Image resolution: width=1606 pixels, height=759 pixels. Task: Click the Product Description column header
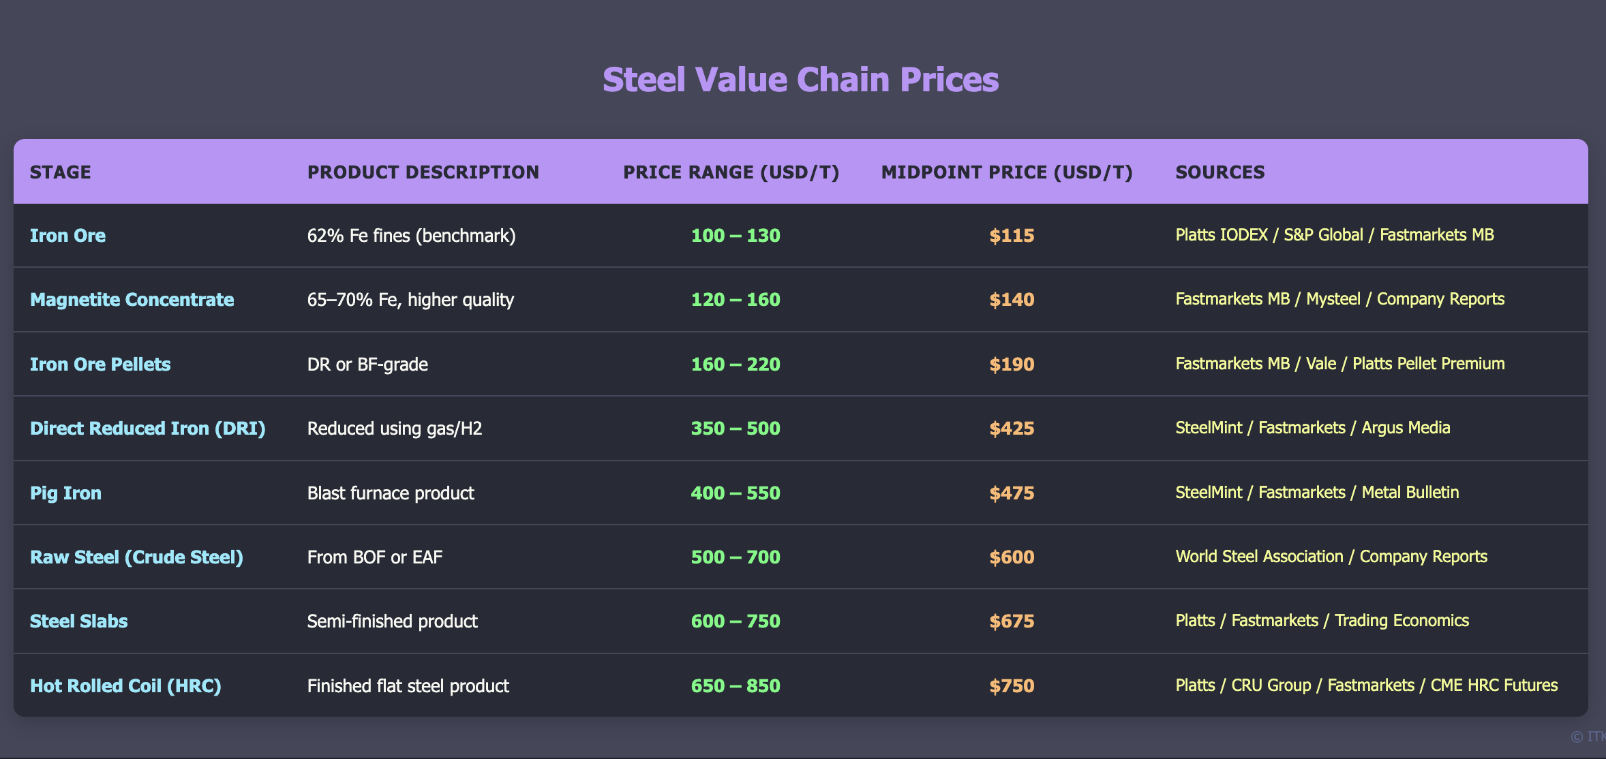pyautogui.click(x=423, y=172)
